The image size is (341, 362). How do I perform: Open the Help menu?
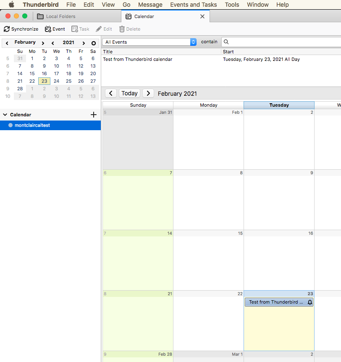[282, 5]
